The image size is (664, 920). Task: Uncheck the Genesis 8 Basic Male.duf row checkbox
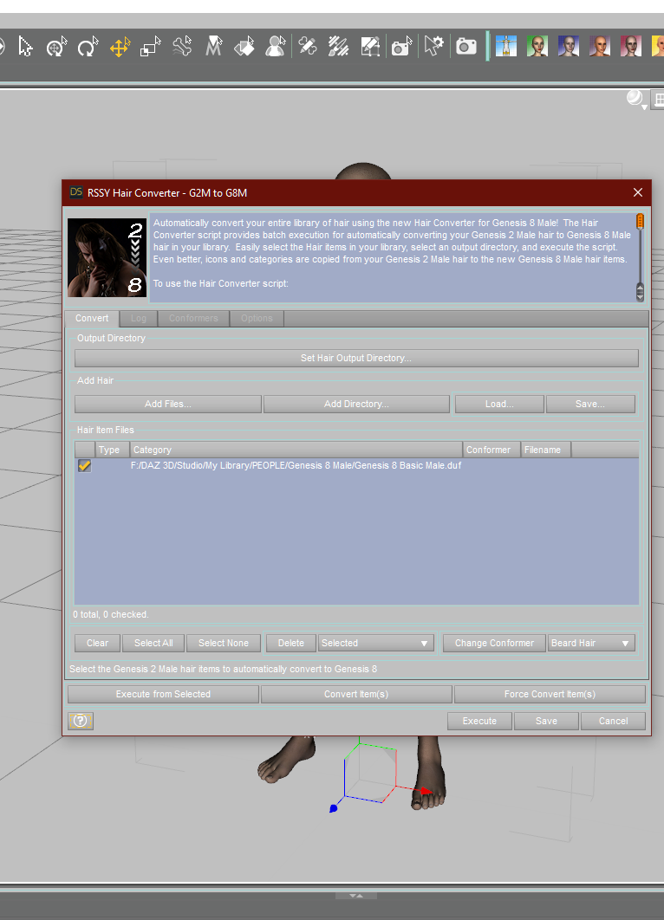[x=85, y=465]
